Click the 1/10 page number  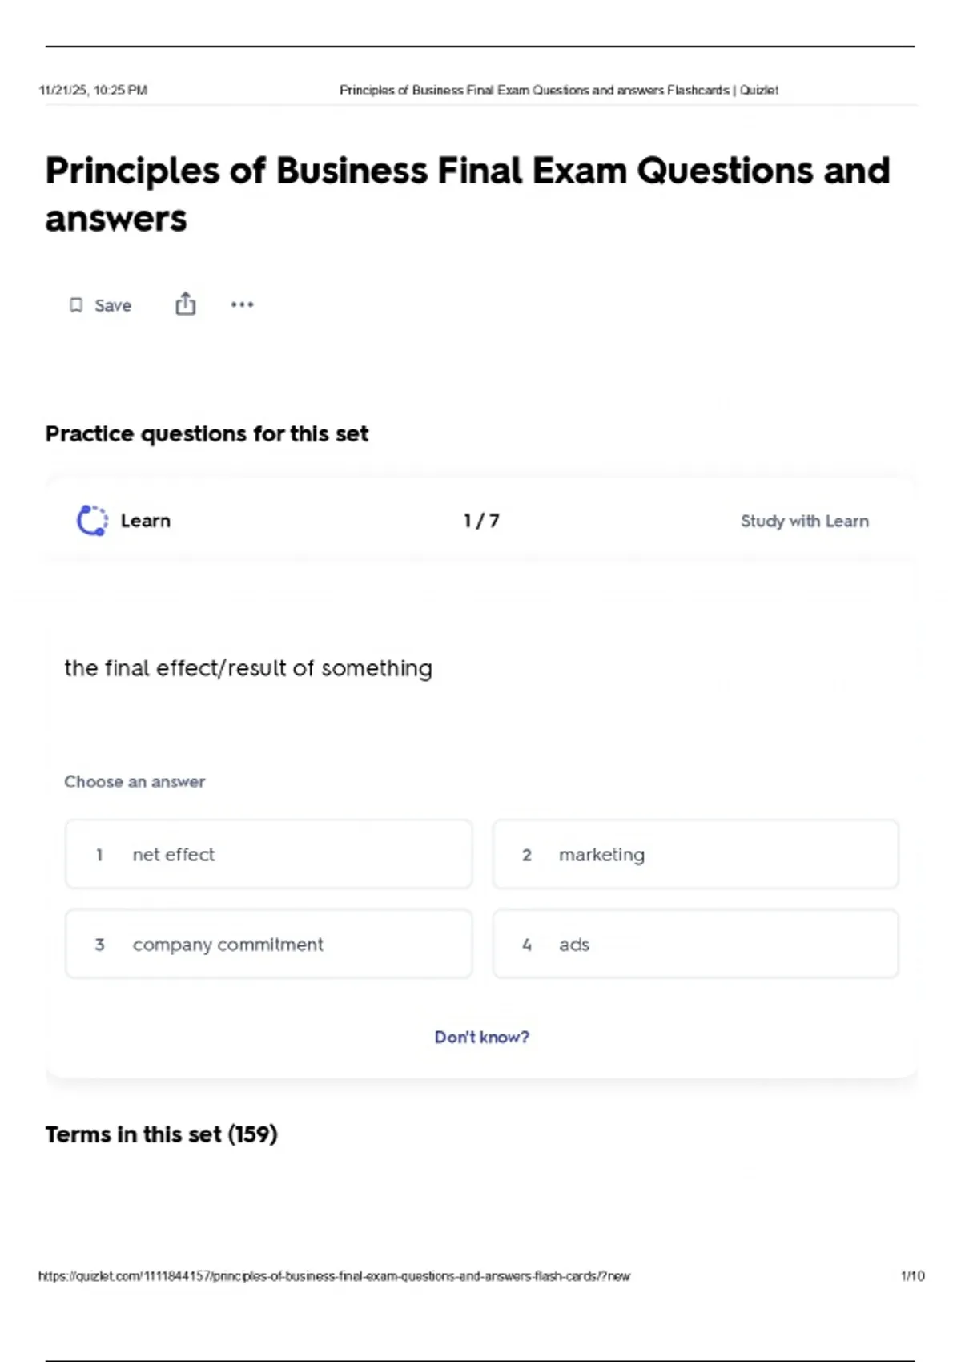(x=912, y=1276)
